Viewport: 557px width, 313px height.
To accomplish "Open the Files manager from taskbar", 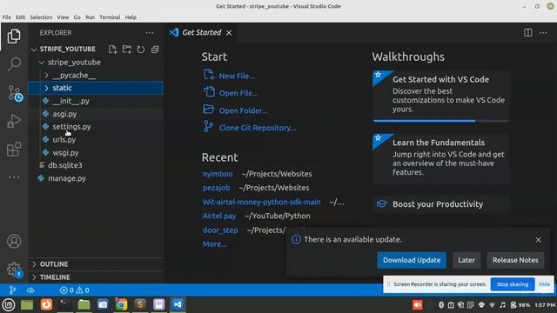I will click(x=84, y=304).
